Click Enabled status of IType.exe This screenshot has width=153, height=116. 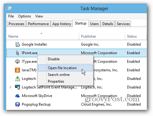[133, 62]
